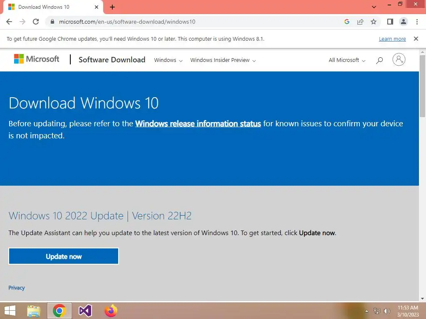Launch Visual Studio from the taskbar
426x319 pixels.
(x=85, y=311)
